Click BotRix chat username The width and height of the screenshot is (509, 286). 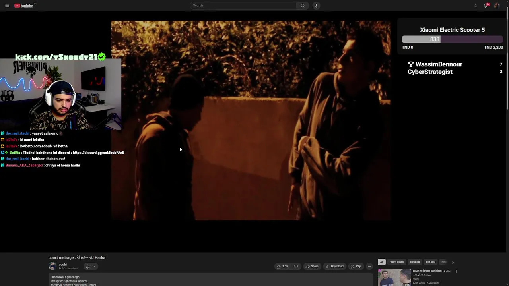(x=15, y=153)
